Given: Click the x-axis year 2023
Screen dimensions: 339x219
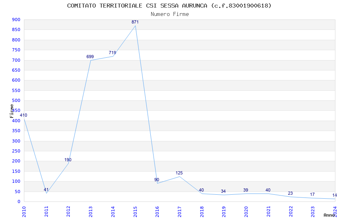Looking at the screenshot, I should (313, 211).
